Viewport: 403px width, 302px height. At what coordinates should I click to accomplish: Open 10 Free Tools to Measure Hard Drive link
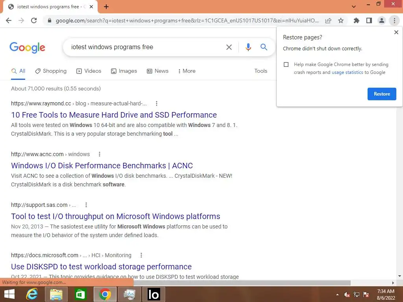114,115
